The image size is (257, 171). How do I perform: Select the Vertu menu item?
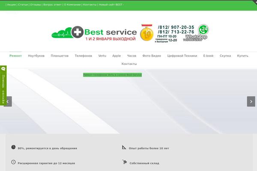pyautogui.click(x=102, y=56)
